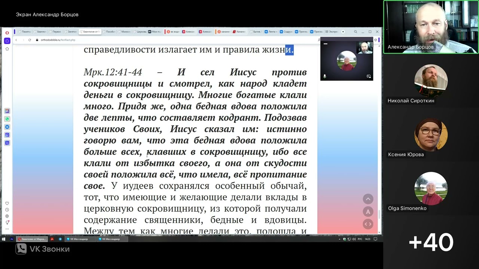The image size is (479, 269).
Task: Collapse the small call popup dash
Action: point(325,44)
